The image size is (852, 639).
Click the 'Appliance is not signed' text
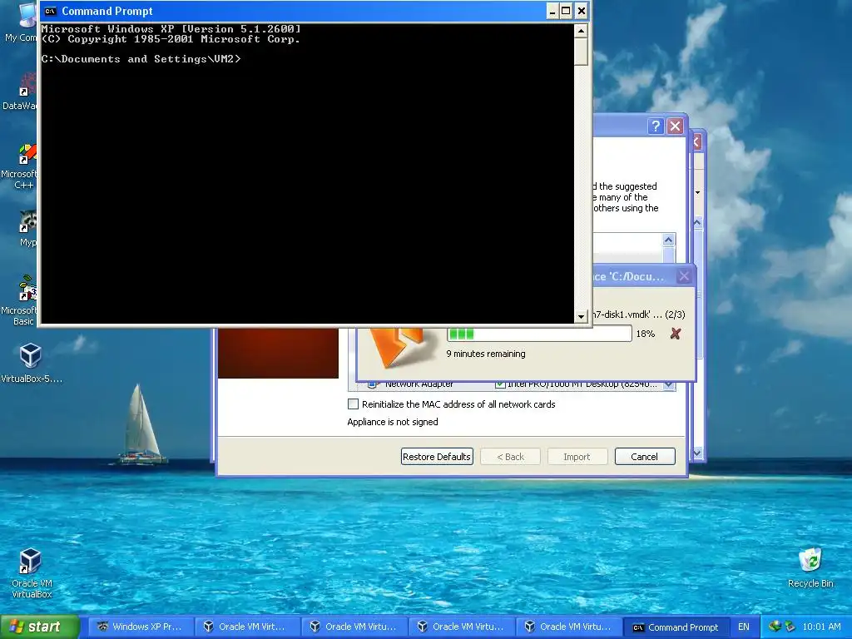tap(393, 422)
